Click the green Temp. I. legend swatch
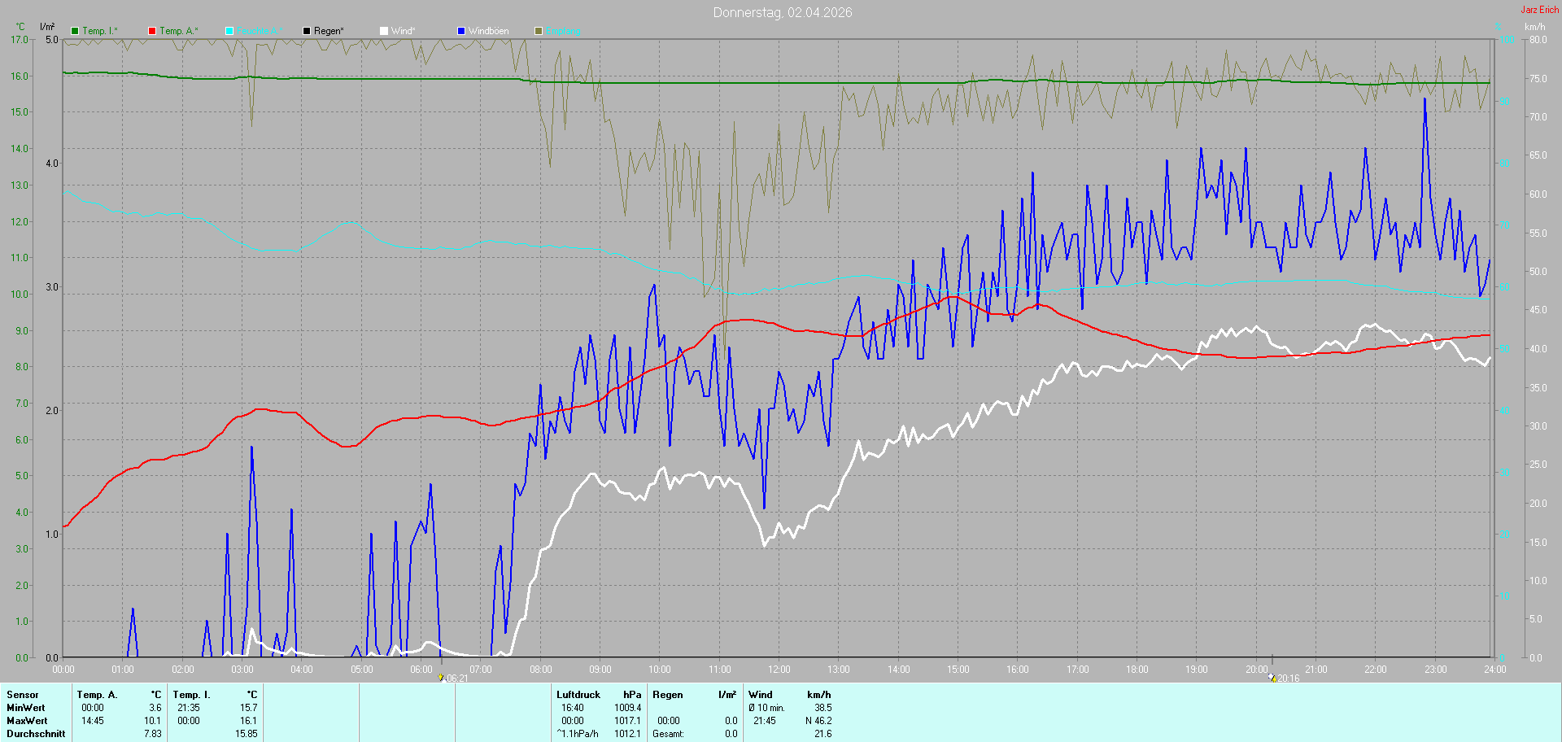The height and width of the screenshot is (742, 1562). pos(75,31)
